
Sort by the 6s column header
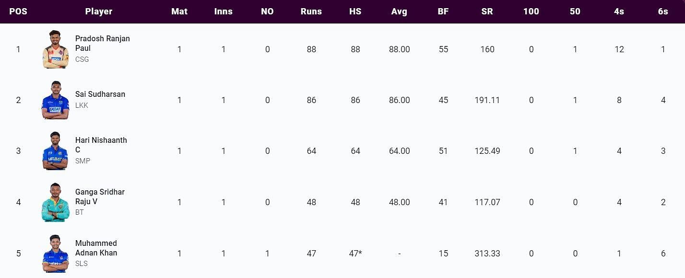[663, 12]
